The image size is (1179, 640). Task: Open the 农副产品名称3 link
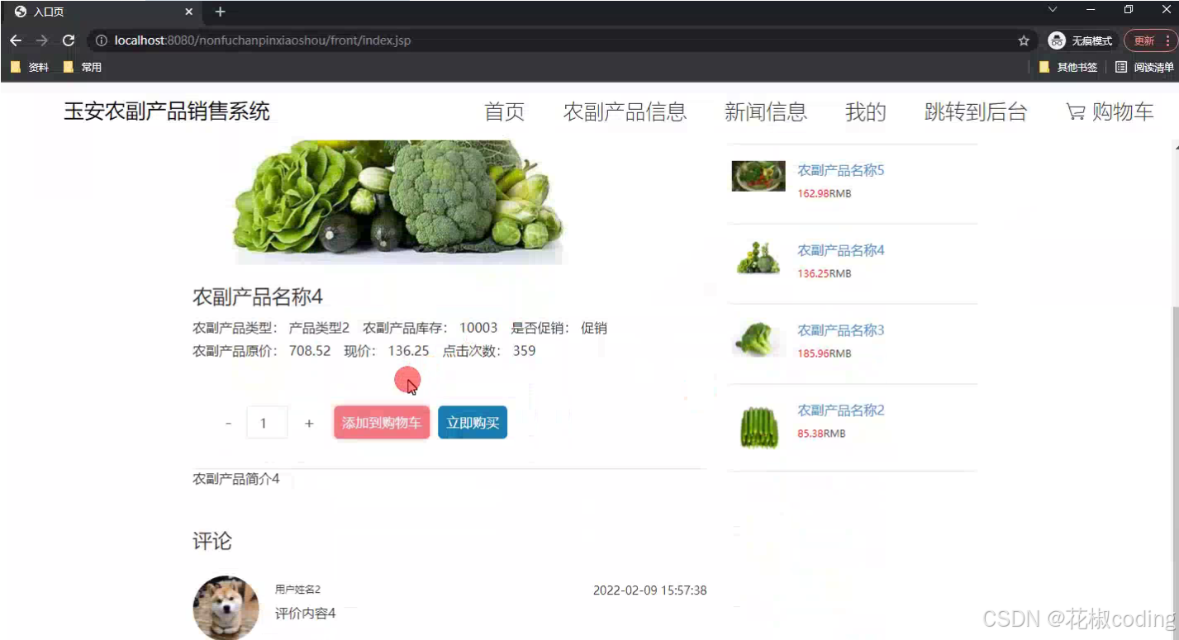840,330
